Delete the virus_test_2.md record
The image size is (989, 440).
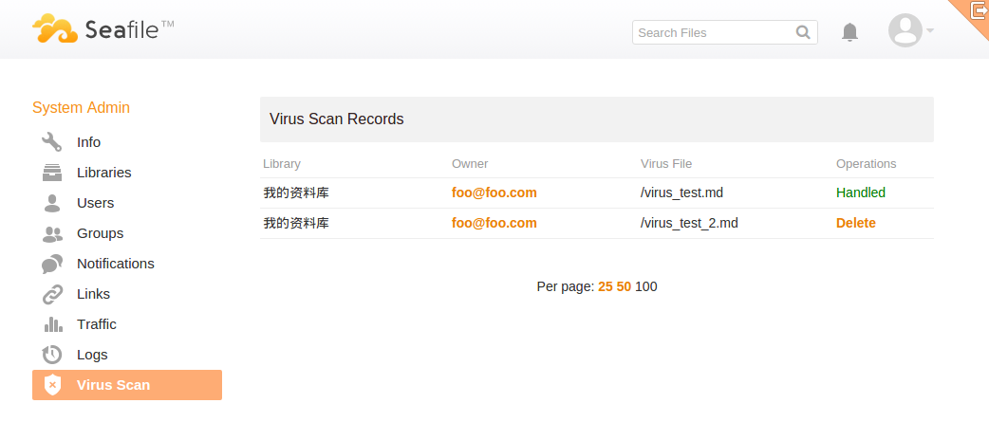855,223
